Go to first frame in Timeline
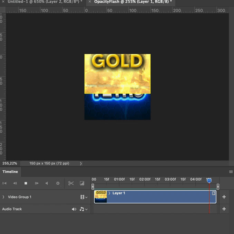The height and width of the screenshot is (234, 234). pos(4,183)
